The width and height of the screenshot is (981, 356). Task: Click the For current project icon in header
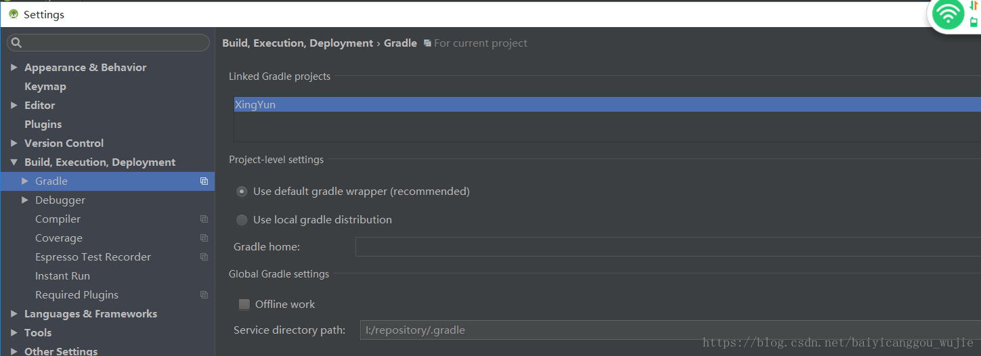coord(427,43)
